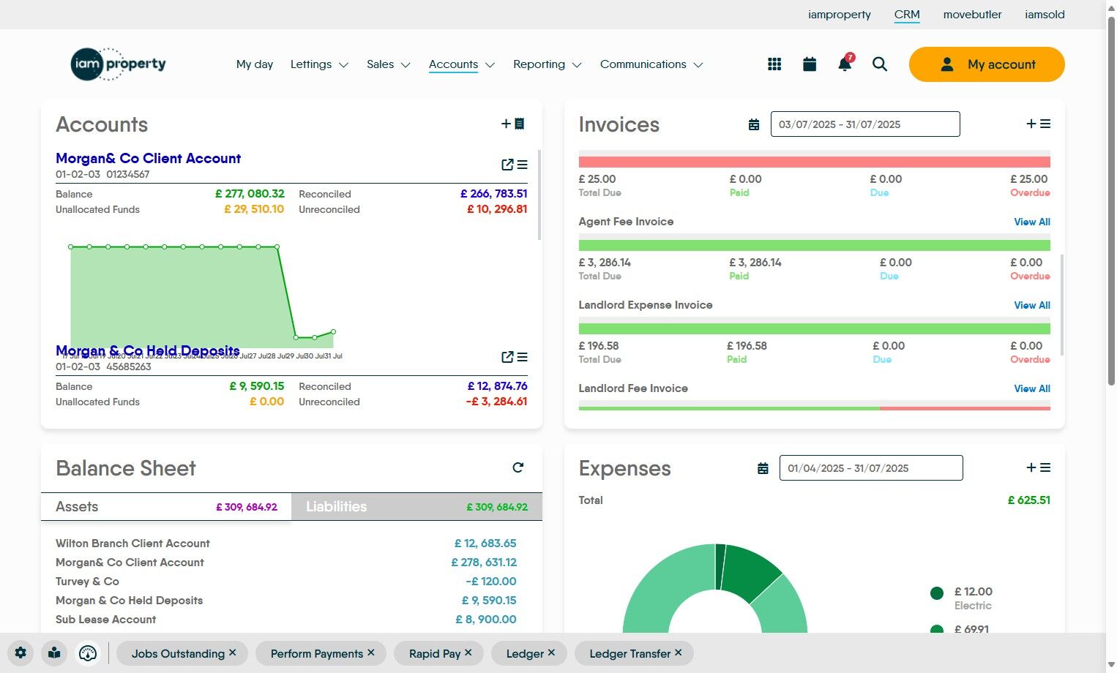Click the -£ 3, 284.61 unreconciled value
The image size is (1117, 673).
[x=496, y=402]
